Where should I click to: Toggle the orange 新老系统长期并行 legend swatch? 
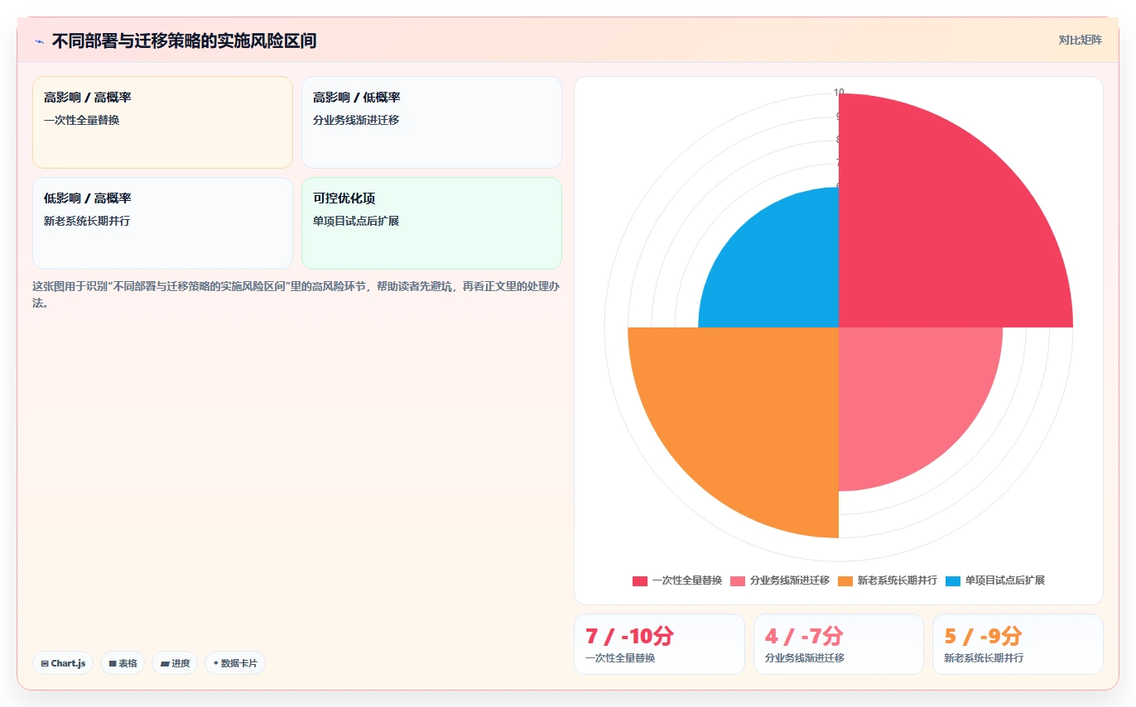pyautogui.click(x=845, y=580)
